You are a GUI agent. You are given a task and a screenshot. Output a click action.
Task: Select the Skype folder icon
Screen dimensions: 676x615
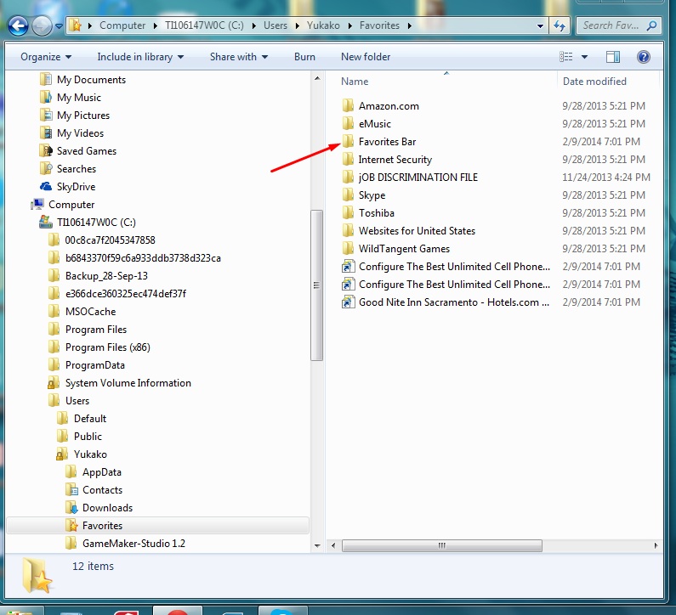[348, 195]
